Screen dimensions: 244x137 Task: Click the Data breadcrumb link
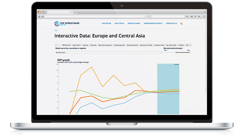click(x=56, y=30)
